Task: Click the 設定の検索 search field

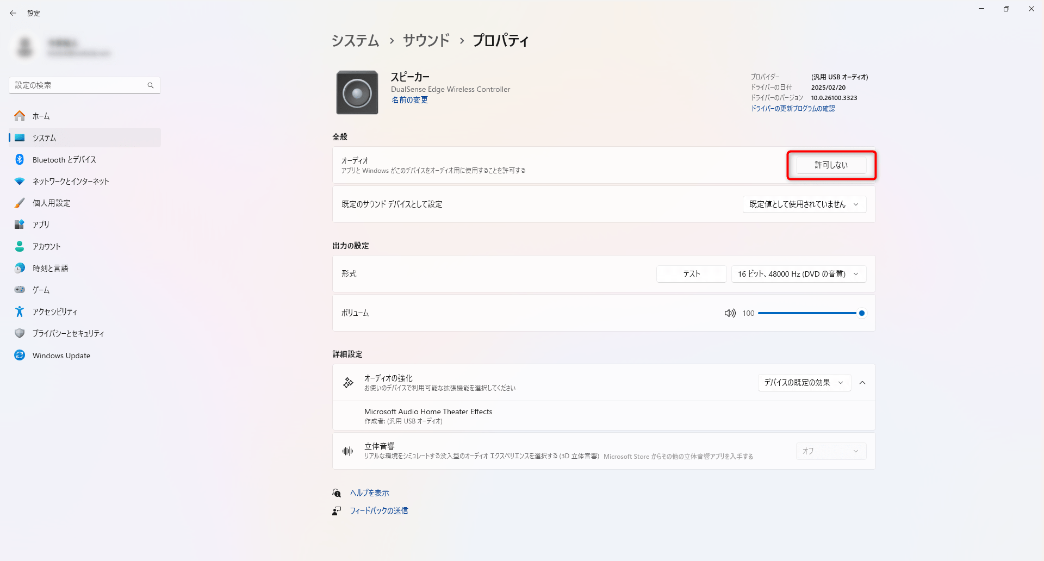Action: coord(79,85)
